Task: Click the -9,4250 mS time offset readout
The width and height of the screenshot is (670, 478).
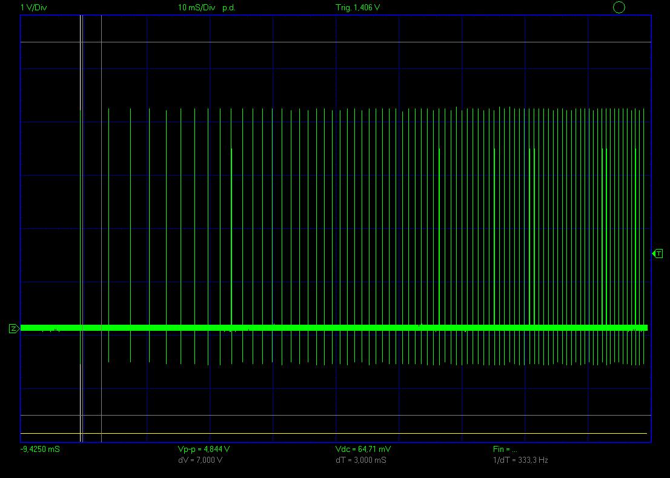Action: coord(40,450)
